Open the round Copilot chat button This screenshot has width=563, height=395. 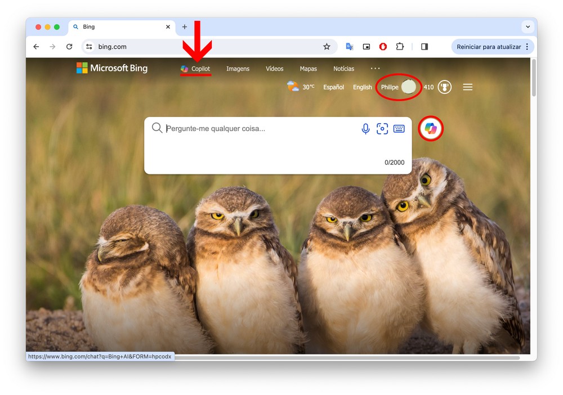pos(431,128)
